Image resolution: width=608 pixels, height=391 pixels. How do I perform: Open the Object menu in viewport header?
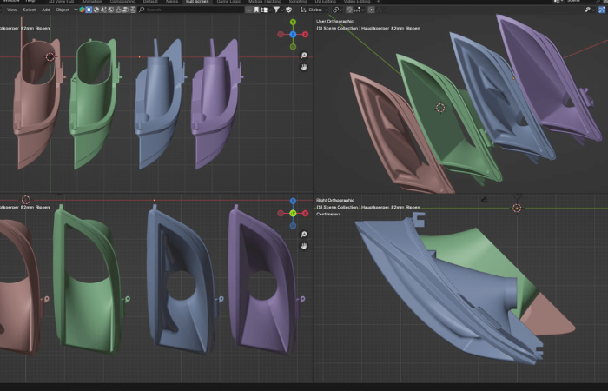[63, 10]
